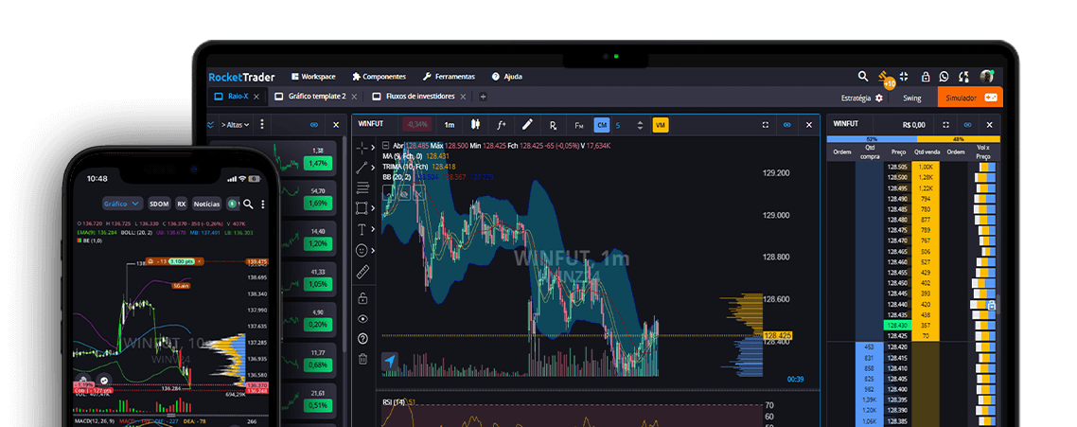Open Notícias on the phone app
Image resolution: width=1077 pixels, height=427 pixels.
[x=206, y=204]
